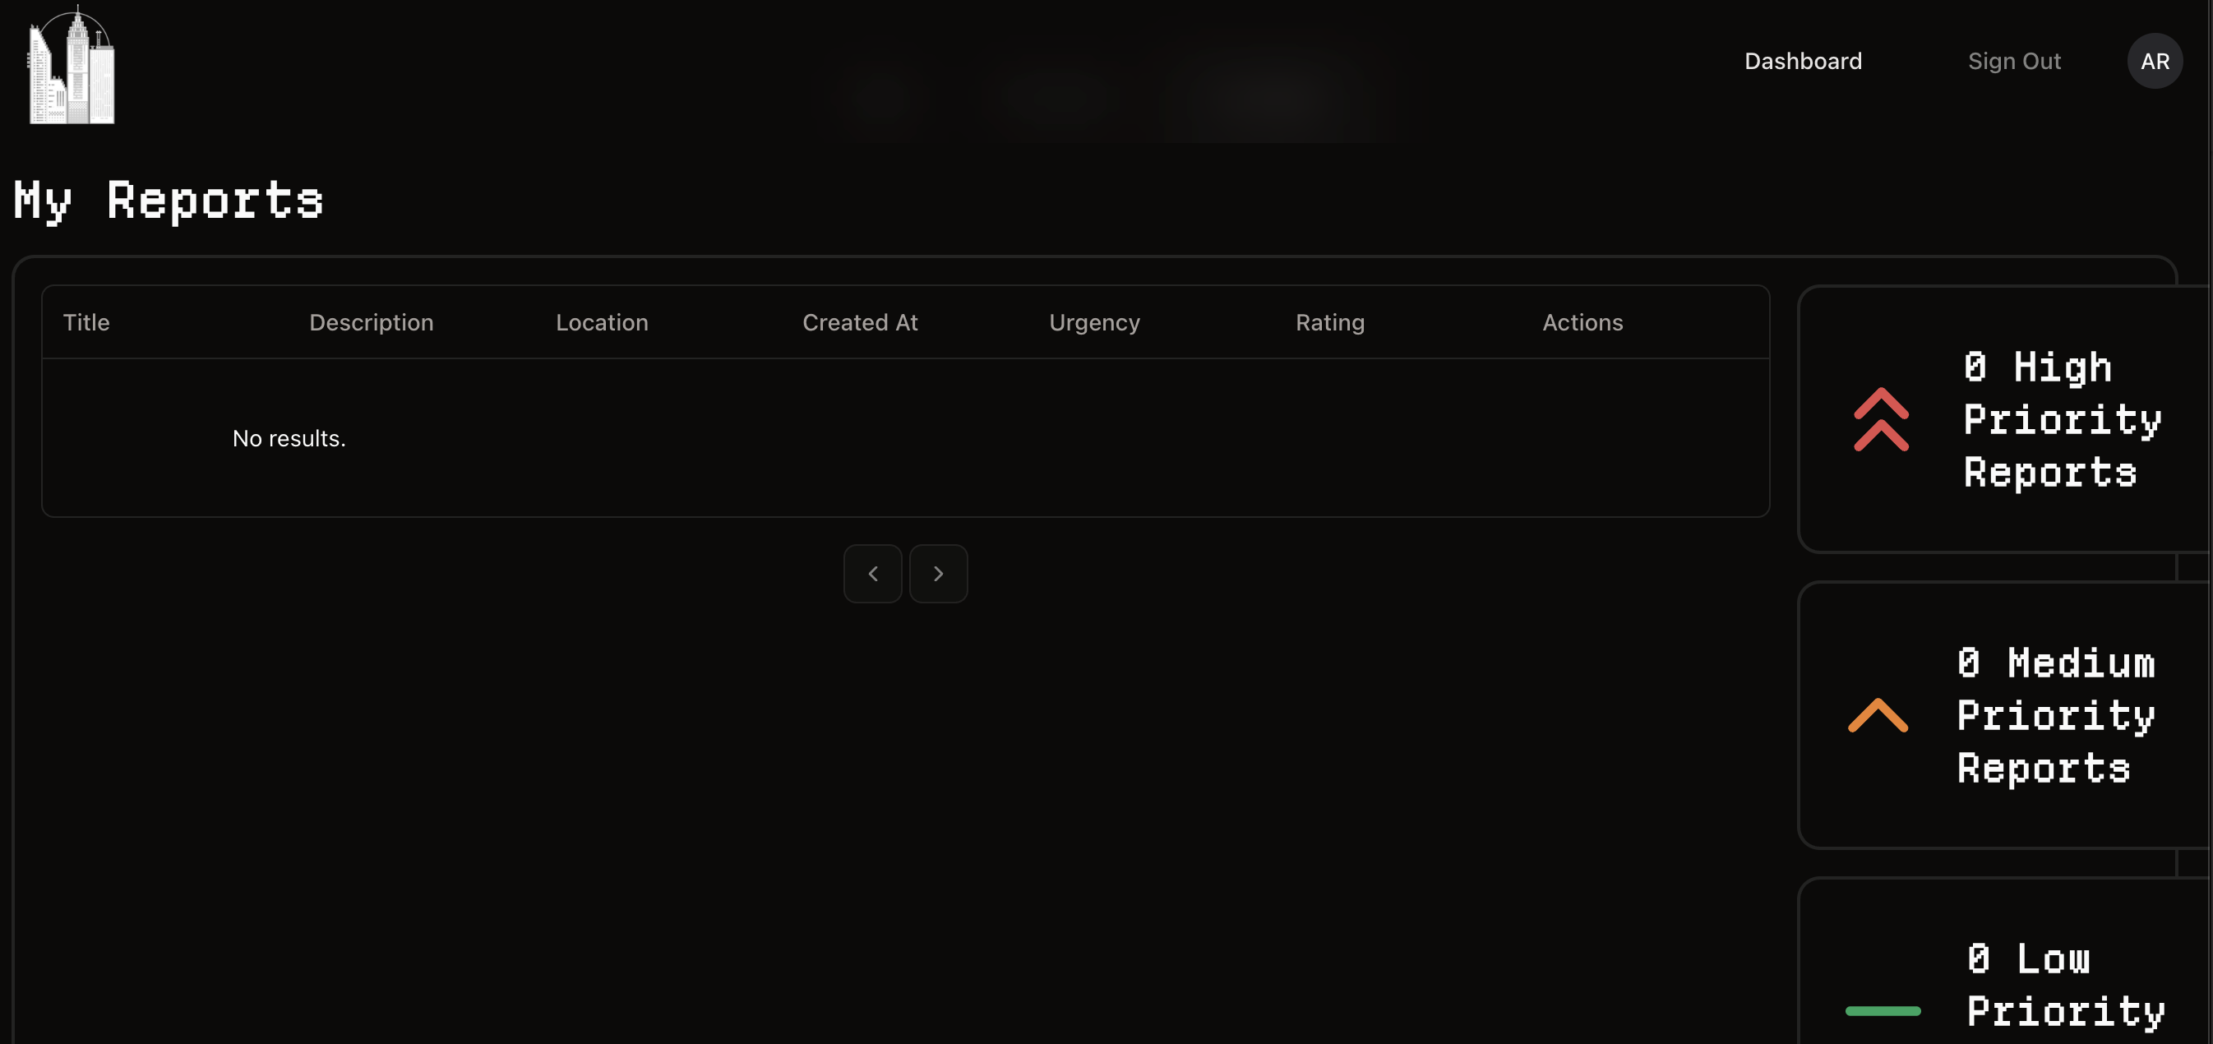Click the No results table row
The width and height of the screenshot is (2213, 1044).
[x=904, y=438]
